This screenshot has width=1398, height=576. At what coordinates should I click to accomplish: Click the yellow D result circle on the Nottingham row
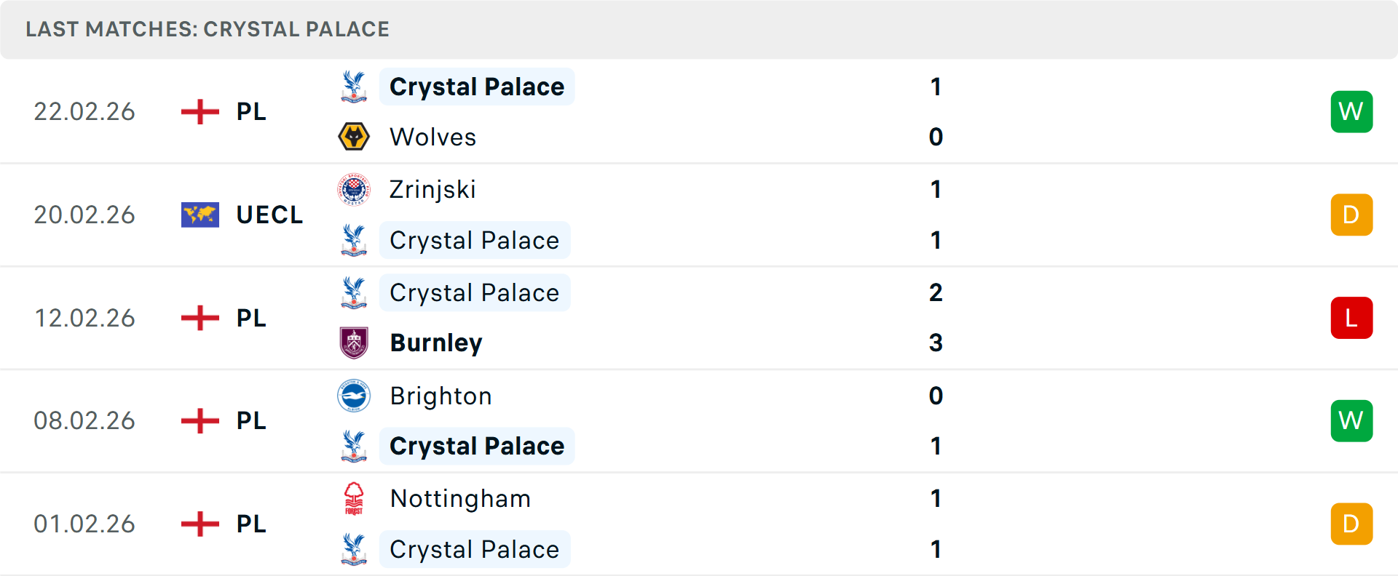pyautogui.click(x=1351, y=524)
